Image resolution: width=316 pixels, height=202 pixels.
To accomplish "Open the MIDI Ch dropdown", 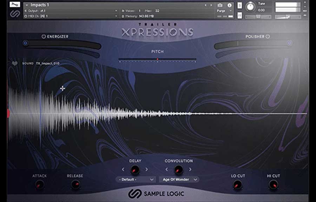I will tap(71, 16).
